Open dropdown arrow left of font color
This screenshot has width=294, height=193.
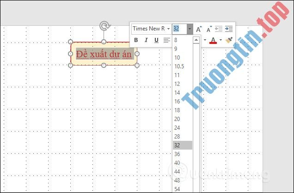click(205, 40)
